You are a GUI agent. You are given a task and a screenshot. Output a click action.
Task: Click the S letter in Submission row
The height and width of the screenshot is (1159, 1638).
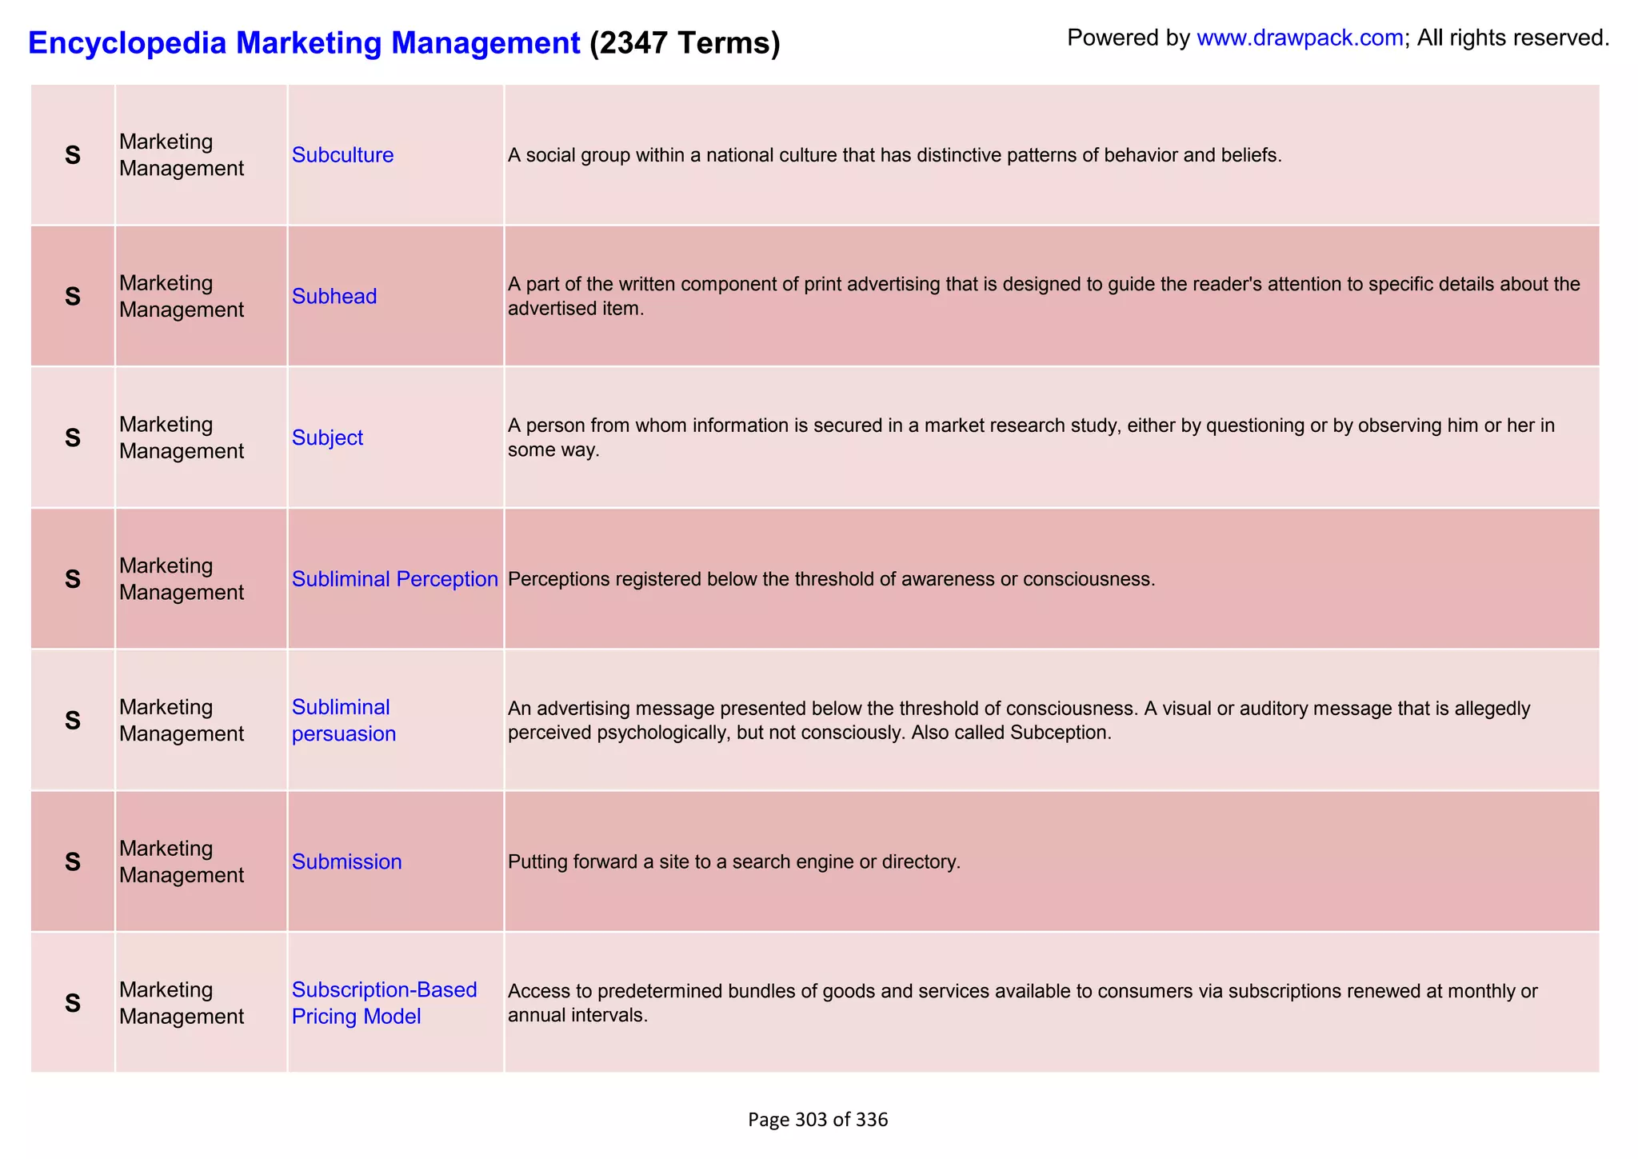coord(73,861)
